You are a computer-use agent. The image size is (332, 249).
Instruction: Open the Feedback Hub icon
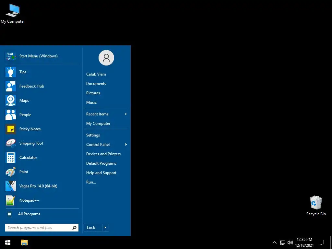(x=11, y=86)
